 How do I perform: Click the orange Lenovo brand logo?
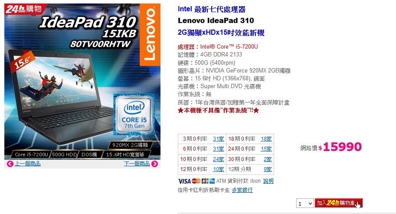(x=150, y=35)
